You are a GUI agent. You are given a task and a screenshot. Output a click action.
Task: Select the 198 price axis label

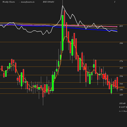(121, 43)
